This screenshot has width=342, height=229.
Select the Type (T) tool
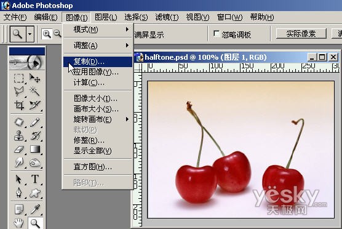coord(35,180)
